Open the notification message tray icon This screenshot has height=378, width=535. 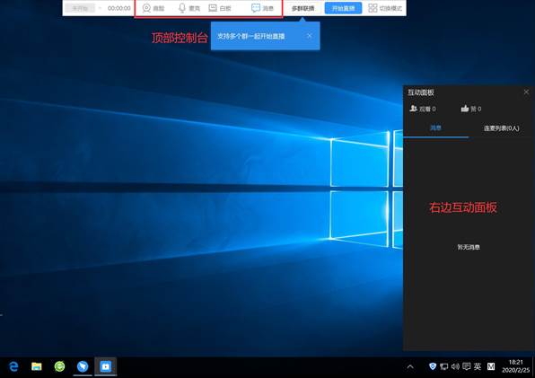(467, 366)
